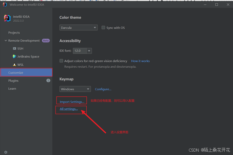Open All settings... link
The width and height of the screenshot is (233, 155).
[x=69, y=109]
